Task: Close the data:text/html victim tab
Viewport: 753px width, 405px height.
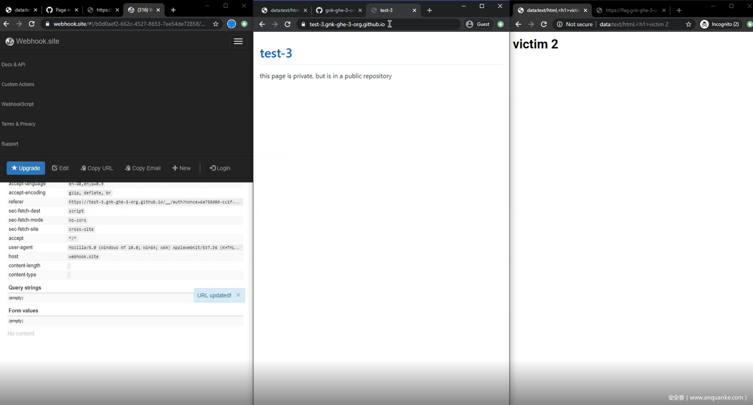Action: coord(585,10)
